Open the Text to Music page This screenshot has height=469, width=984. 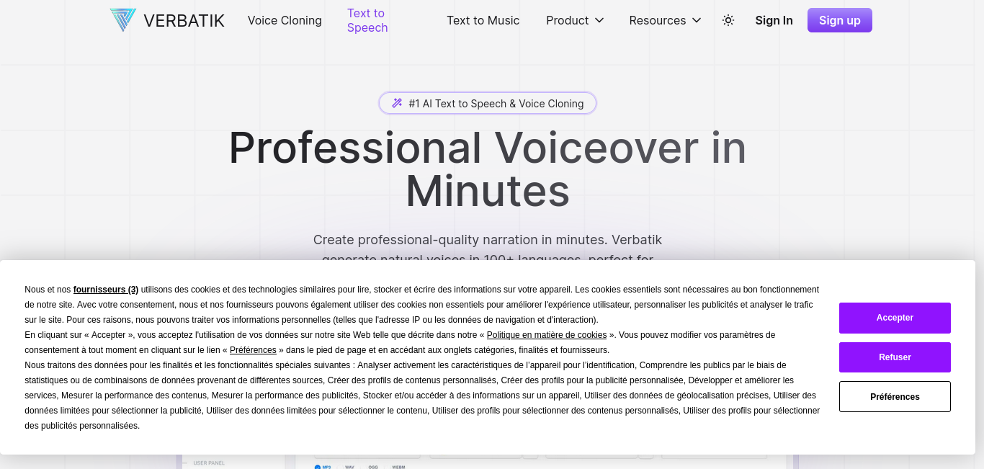(483, 20)
